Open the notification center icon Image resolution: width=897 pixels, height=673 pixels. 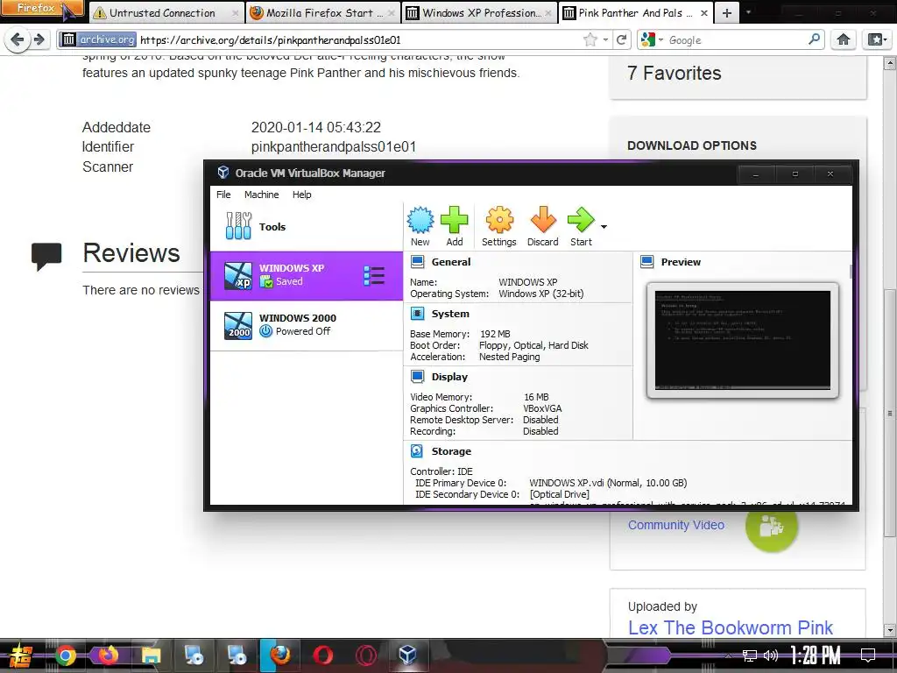tap(868, 655)
